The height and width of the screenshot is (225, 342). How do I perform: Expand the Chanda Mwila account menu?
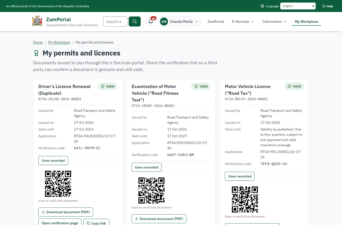180,21
